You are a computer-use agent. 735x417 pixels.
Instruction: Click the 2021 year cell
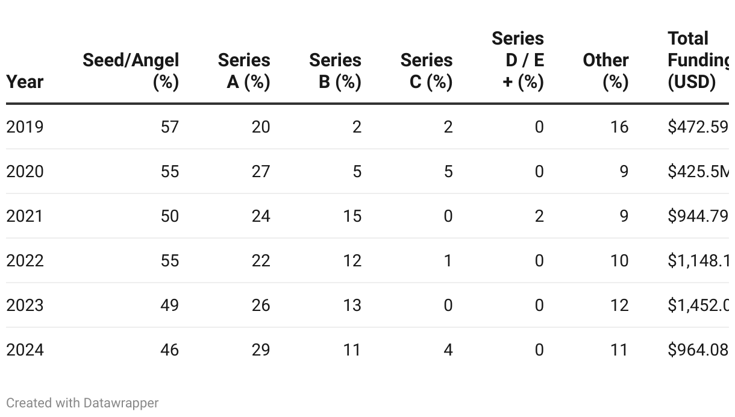25,216
